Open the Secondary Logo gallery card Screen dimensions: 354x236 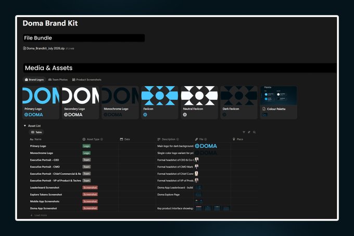(80, 102)
